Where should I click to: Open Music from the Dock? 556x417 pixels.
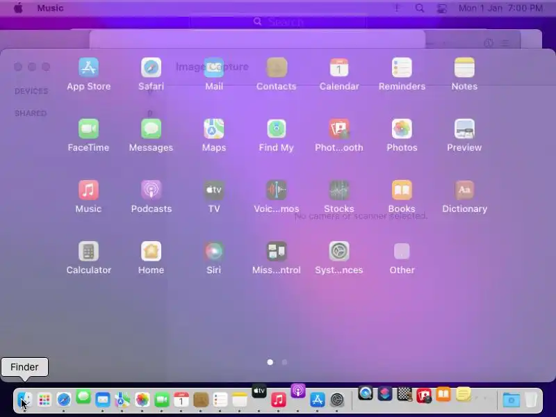pos(279,400)
